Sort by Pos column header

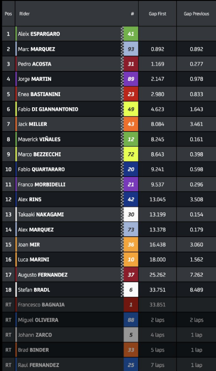8,14
